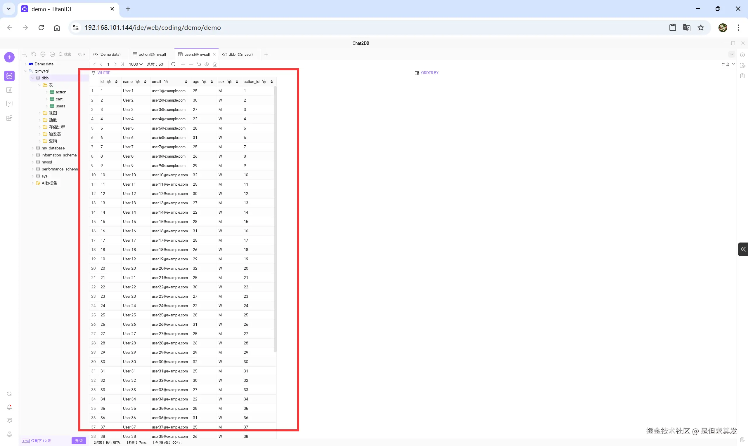The width and height of the screenshot is (748, 446).
Task: Toggle sort order on action_id column
Action: [272, 81]
